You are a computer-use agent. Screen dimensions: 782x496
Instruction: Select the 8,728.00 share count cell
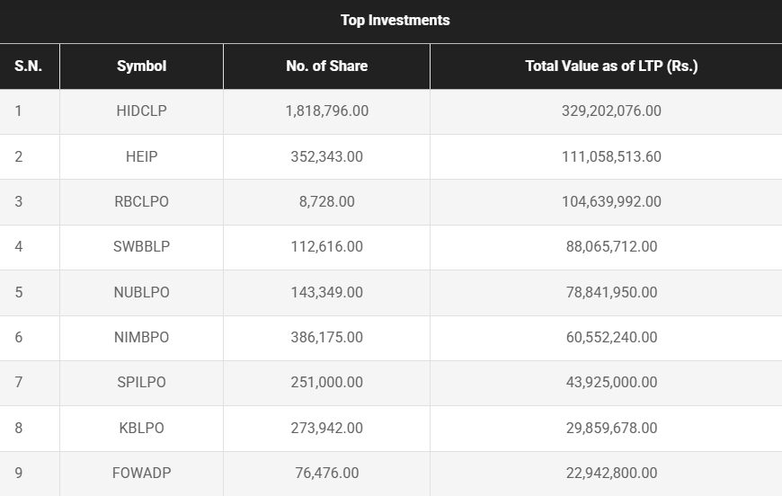click(326, 201)
